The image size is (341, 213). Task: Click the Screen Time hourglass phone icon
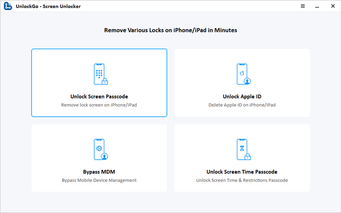coord(243,150)
